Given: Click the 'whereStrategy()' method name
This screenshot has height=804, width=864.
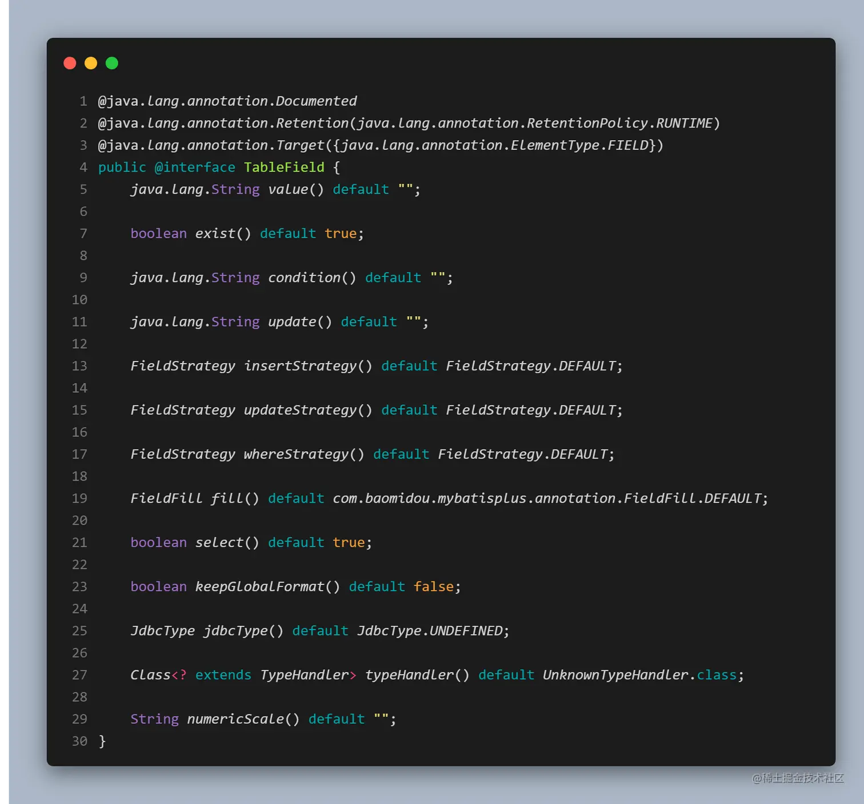Looking at the screenshot, I should pos(304,454).
